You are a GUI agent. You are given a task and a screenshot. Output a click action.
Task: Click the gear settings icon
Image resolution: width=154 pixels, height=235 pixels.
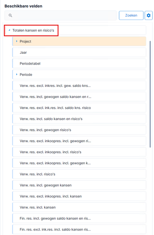point(148,16)
